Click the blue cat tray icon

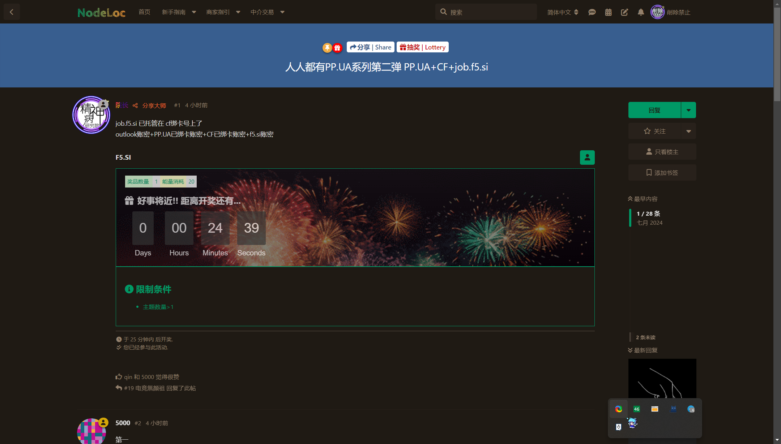point(673,409)
